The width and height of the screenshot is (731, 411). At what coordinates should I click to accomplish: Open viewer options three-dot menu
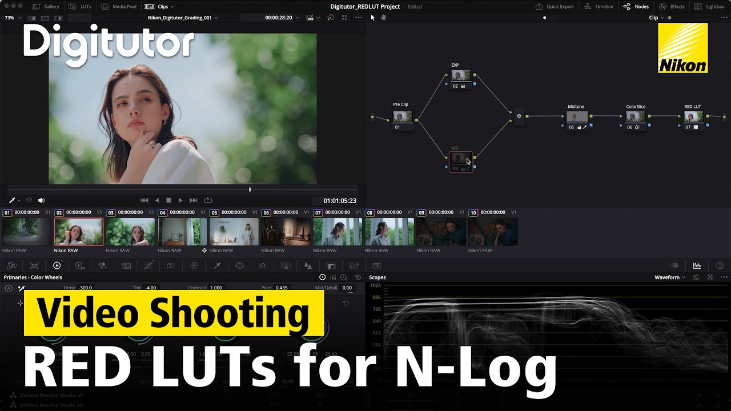pos(358,18)
